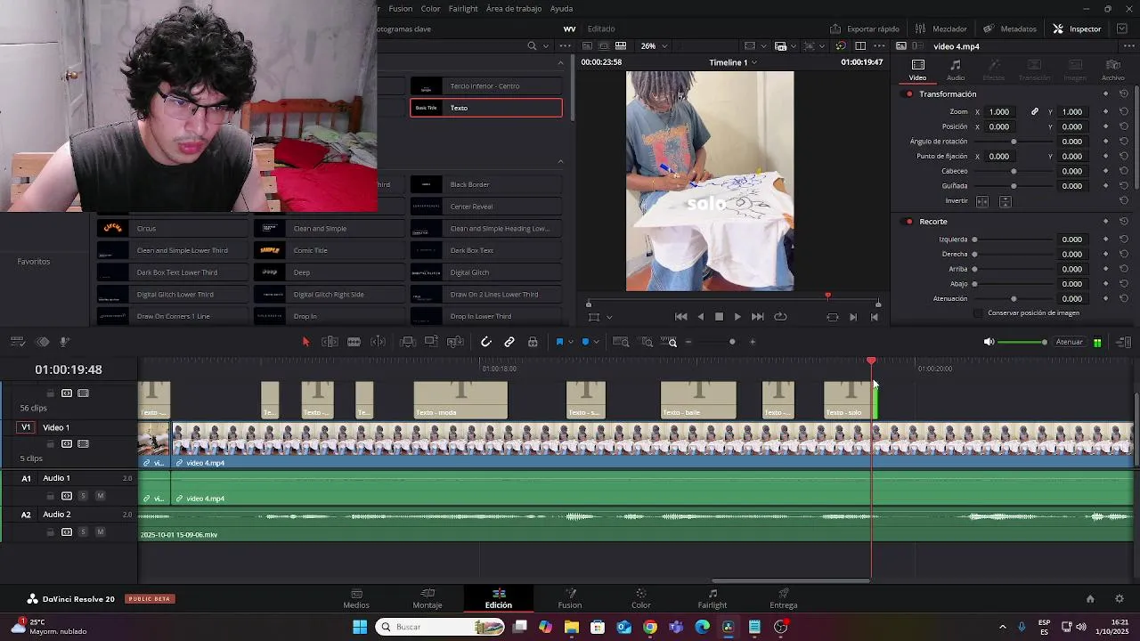Solo the Audio 2 track S button
The image size is (1140, 641).
83,532
